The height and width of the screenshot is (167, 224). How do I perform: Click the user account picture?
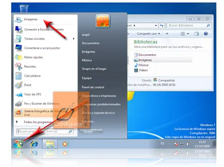point(103,21)
